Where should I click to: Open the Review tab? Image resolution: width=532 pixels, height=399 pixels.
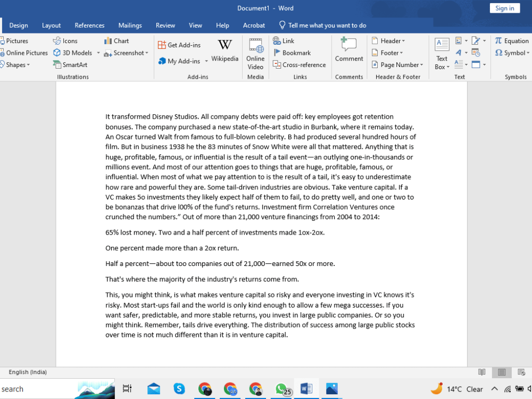165,26
